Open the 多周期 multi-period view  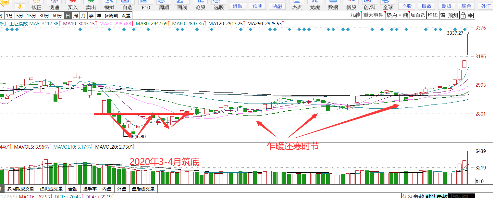click(111, 15)
